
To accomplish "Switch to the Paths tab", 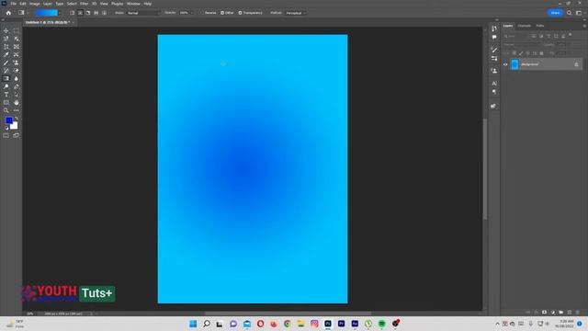I will [540, 26].
